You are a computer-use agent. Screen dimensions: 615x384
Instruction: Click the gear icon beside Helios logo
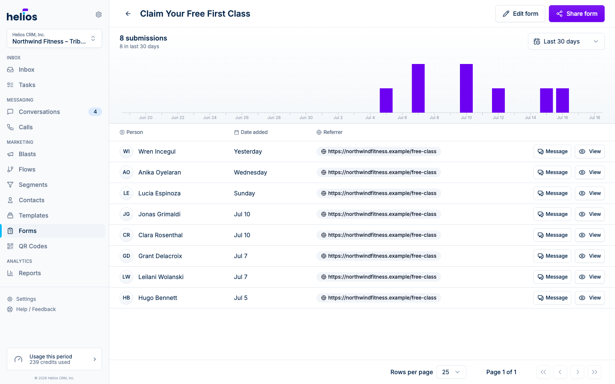99,15
